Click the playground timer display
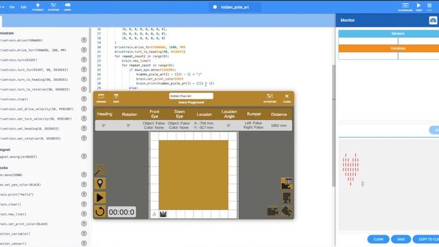 tap(121, 212)
